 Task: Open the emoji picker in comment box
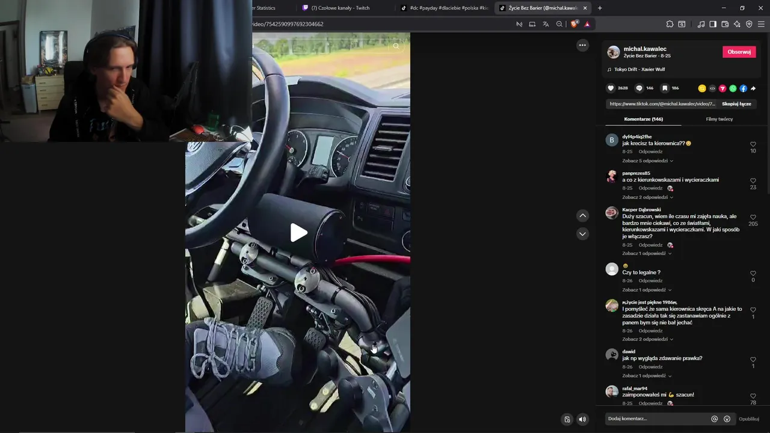point(727,419)
